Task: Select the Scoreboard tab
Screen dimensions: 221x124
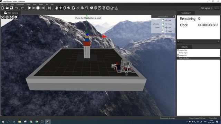Action: (x=186, y=13)
